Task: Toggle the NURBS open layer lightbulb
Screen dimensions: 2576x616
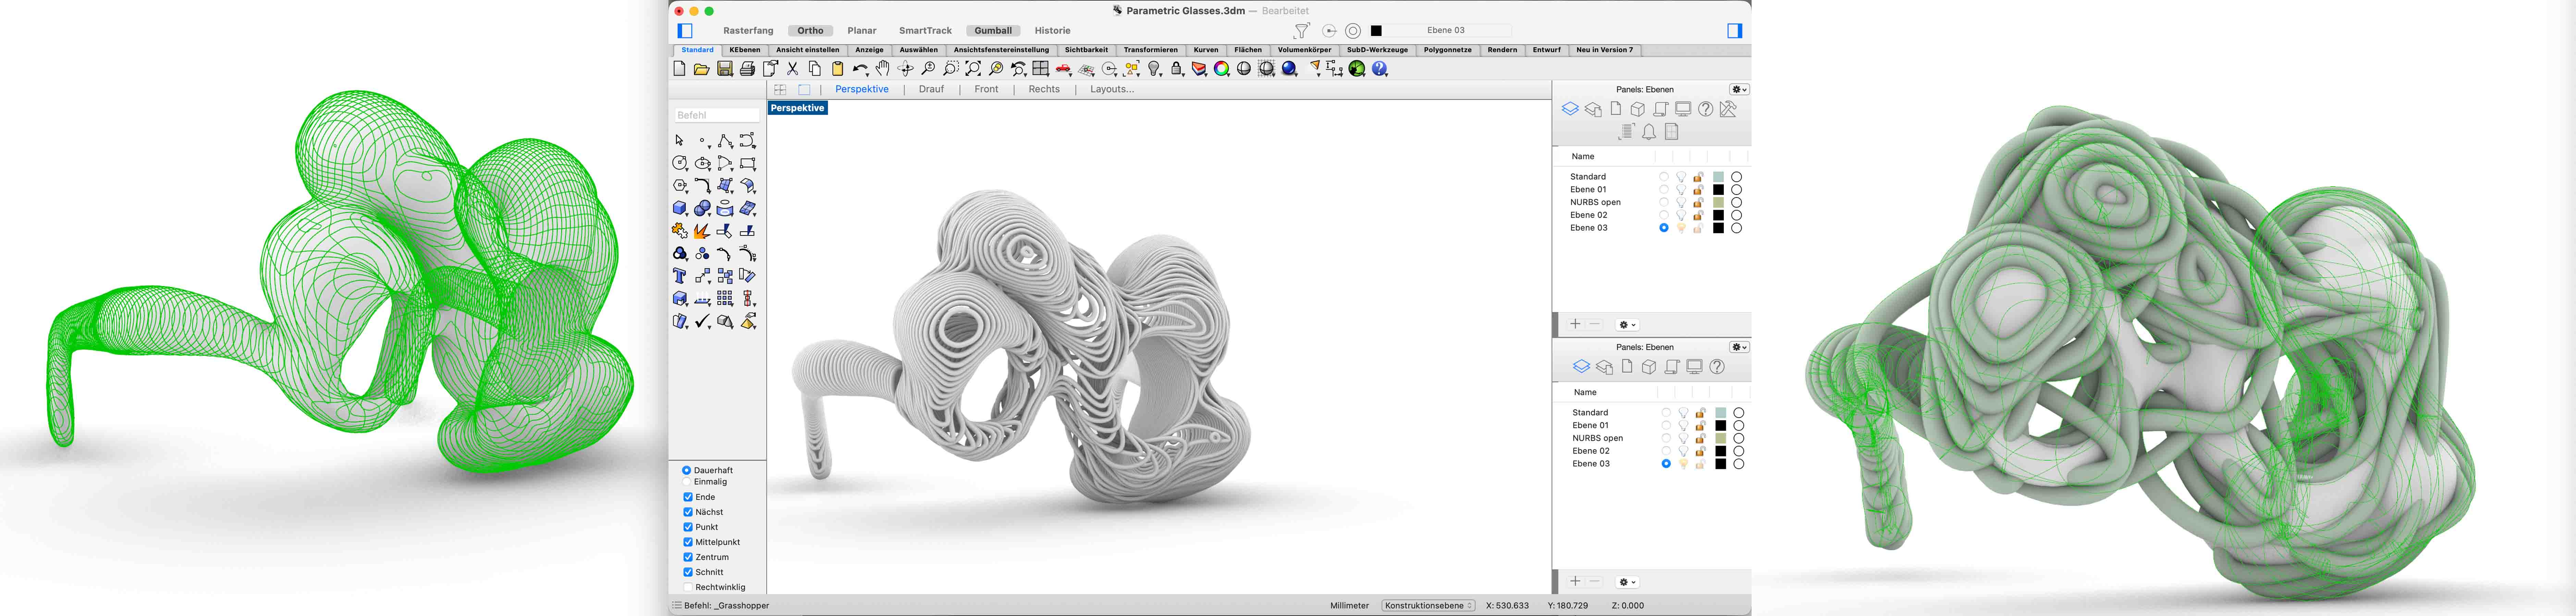Action: 1681,203
